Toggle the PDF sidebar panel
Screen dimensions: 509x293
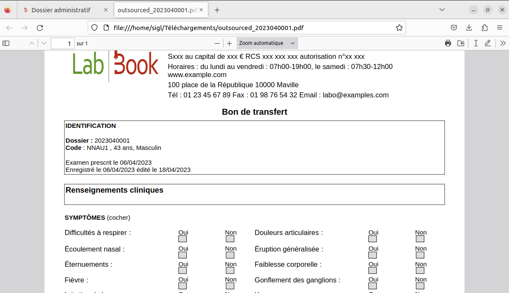coord(6,43)
